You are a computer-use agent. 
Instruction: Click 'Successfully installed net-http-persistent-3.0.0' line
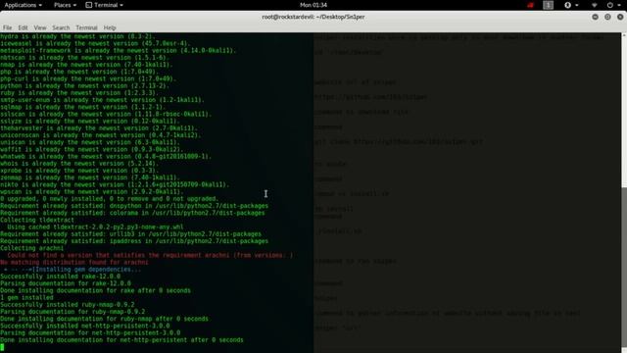click(x=85, y=326)
